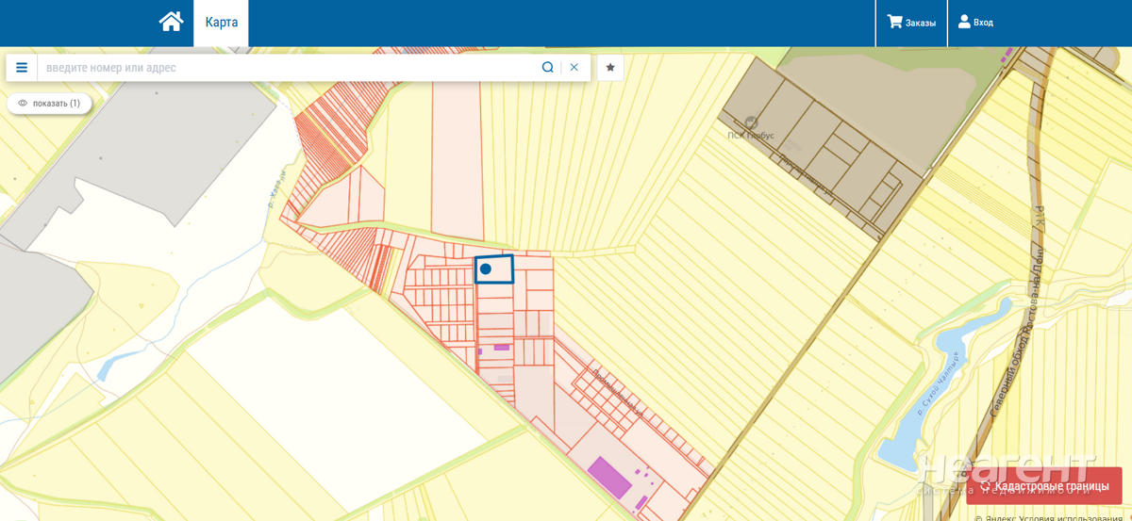Image resolution: width=1132 pixels, height=521 pixels.
Task: Click the magnifier search icon
Action: [547, 68]
